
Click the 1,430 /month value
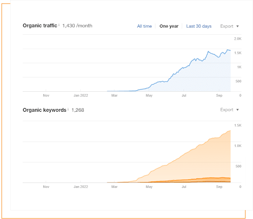[78, 26]
